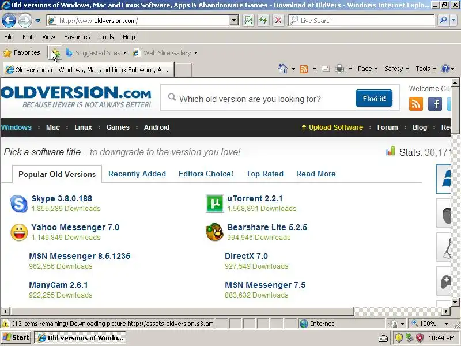Open the Page command bar menu

pos(368,69)
